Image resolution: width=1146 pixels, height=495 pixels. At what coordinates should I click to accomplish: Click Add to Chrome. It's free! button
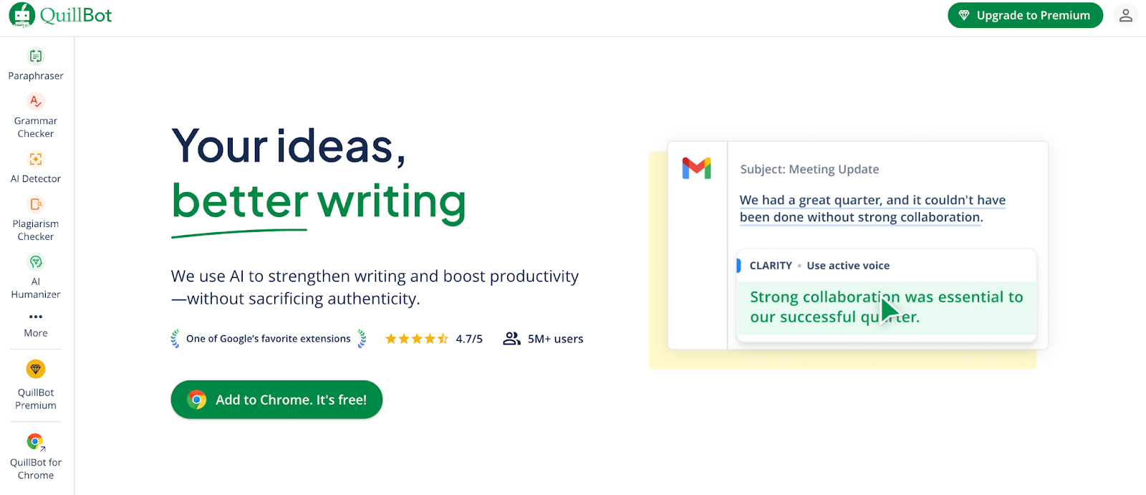(276, 400)
